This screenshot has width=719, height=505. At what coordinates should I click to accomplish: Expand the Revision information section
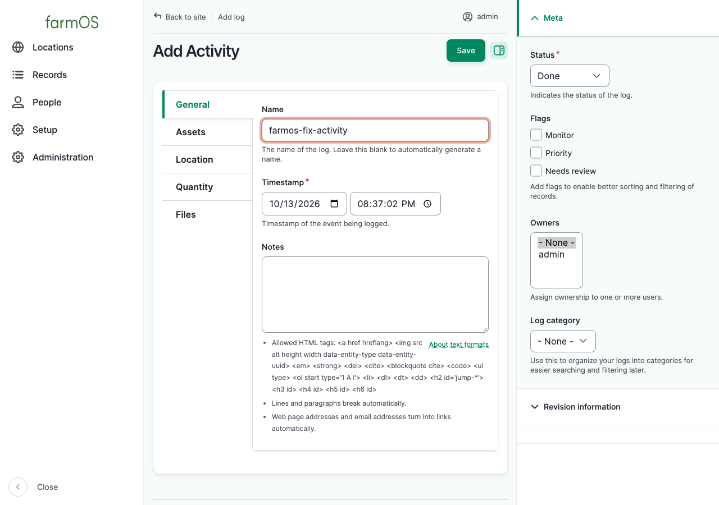coord(618,407)
